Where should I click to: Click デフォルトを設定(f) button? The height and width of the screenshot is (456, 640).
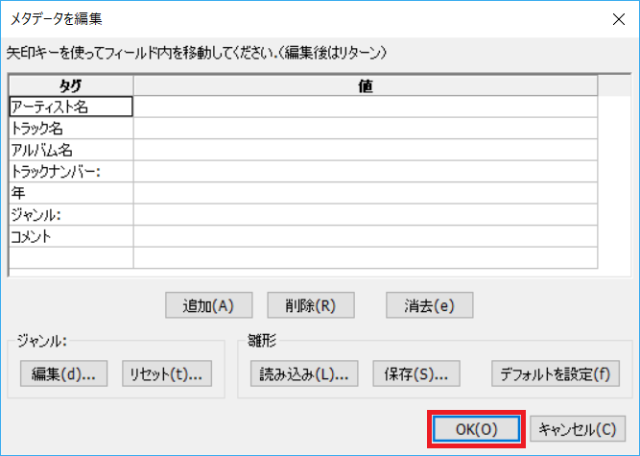(556, 373)
